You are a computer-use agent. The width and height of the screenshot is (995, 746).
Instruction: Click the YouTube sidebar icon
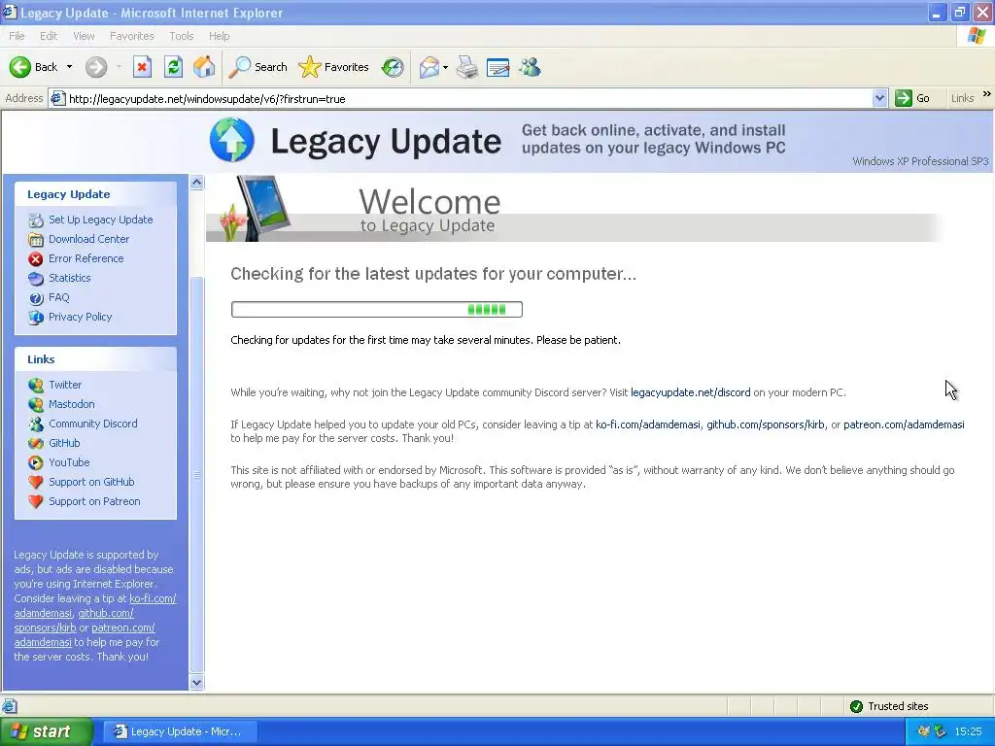click(36, 463)
